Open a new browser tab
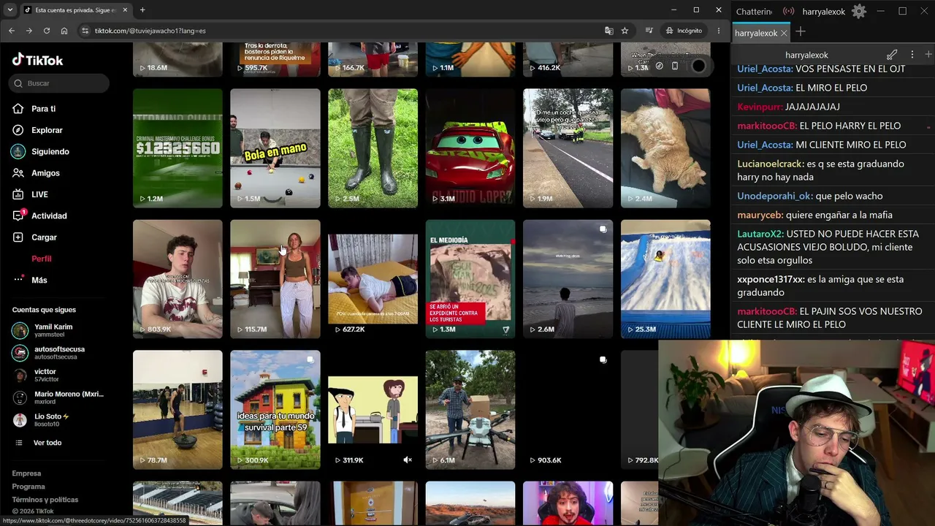 pyautogui.click(x=142, y=10)
